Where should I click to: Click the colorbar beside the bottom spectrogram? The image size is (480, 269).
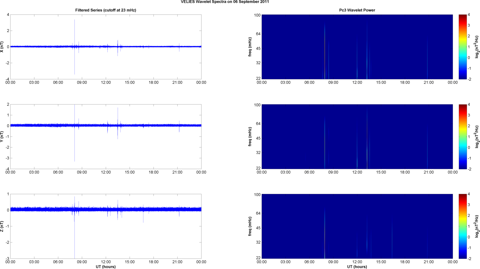[x=463, y=226]
